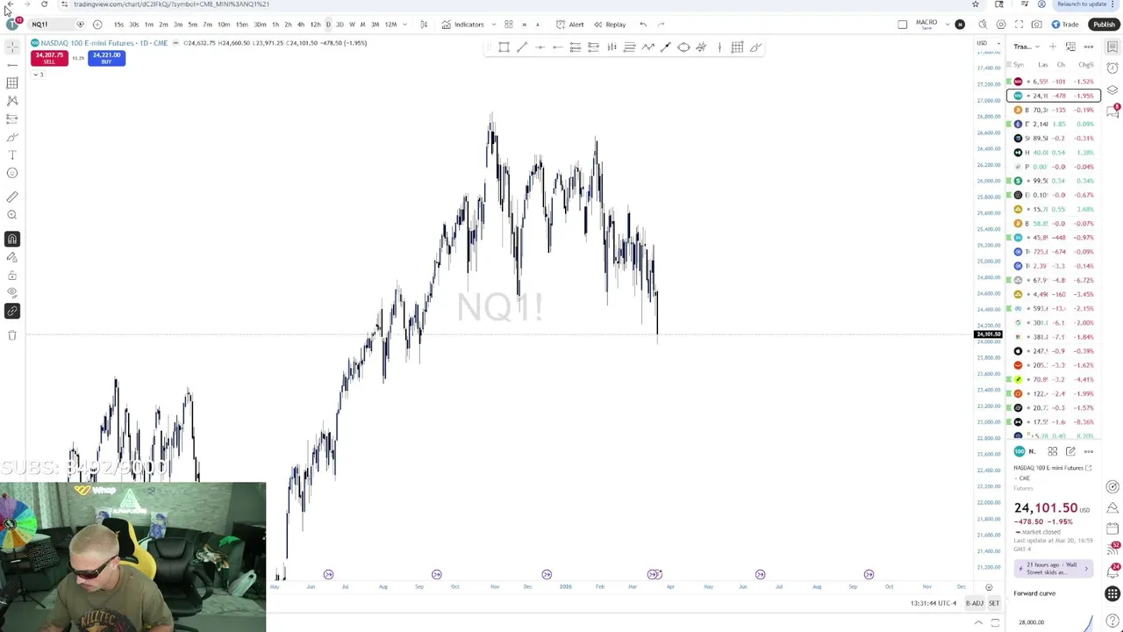Select the grid table tool in favorites

coord(737,47)
